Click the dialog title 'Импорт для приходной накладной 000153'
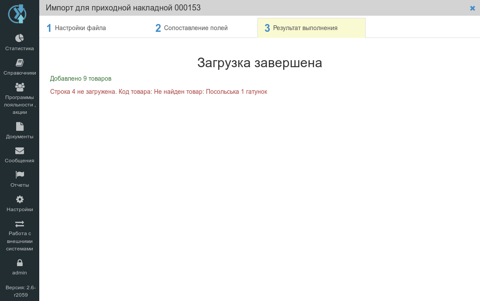Screen dimensions: 480x301 pos(123,8)
